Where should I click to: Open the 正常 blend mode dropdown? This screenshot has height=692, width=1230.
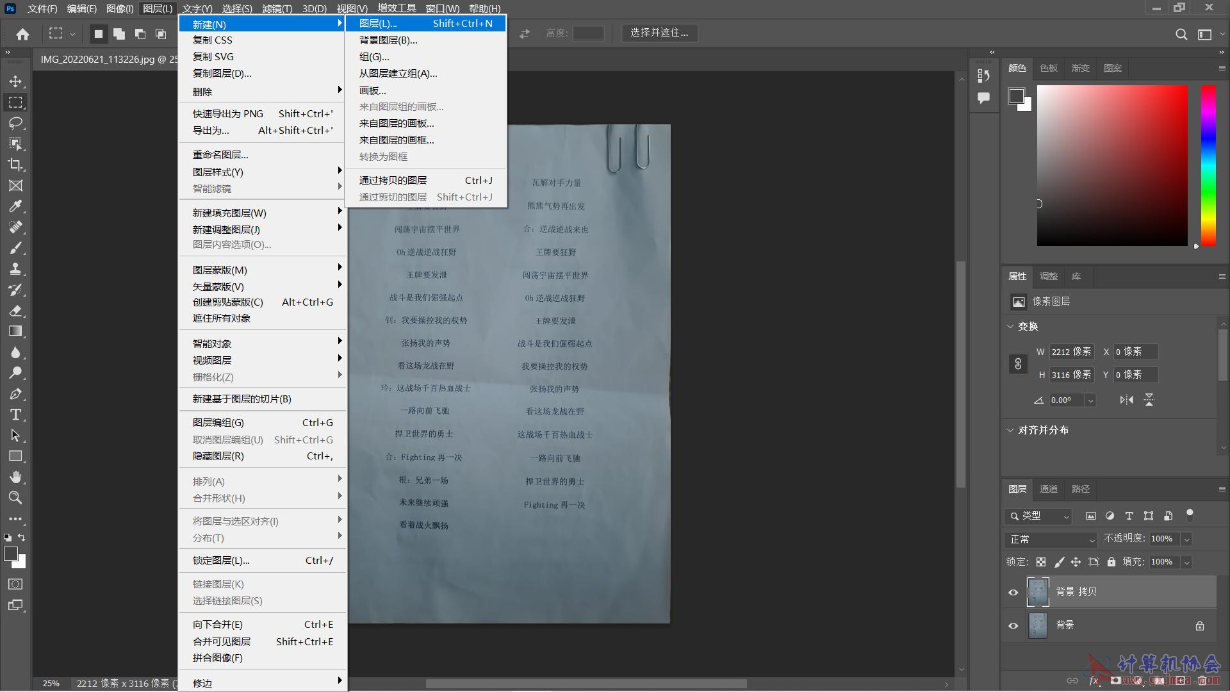click(x=1050, y=539)
